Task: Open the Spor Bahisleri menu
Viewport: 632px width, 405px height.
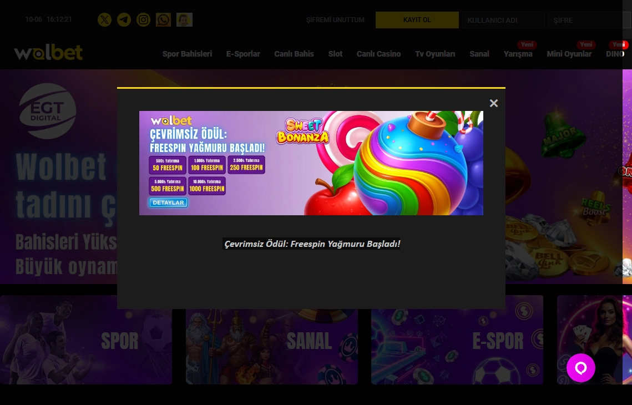Action: (187, 54)
